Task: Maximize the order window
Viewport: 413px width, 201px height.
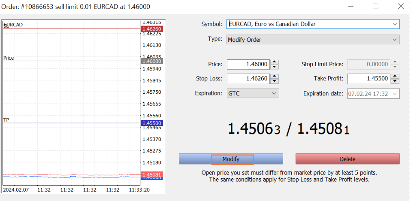Action: 375,6
